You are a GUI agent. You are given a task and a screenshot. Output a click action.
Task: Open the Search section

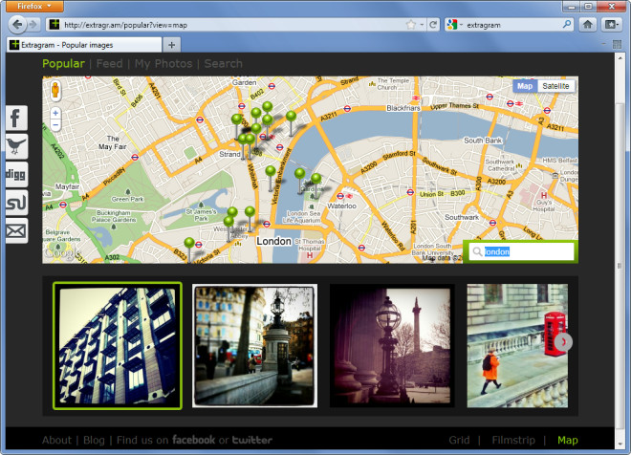[224, 63]
